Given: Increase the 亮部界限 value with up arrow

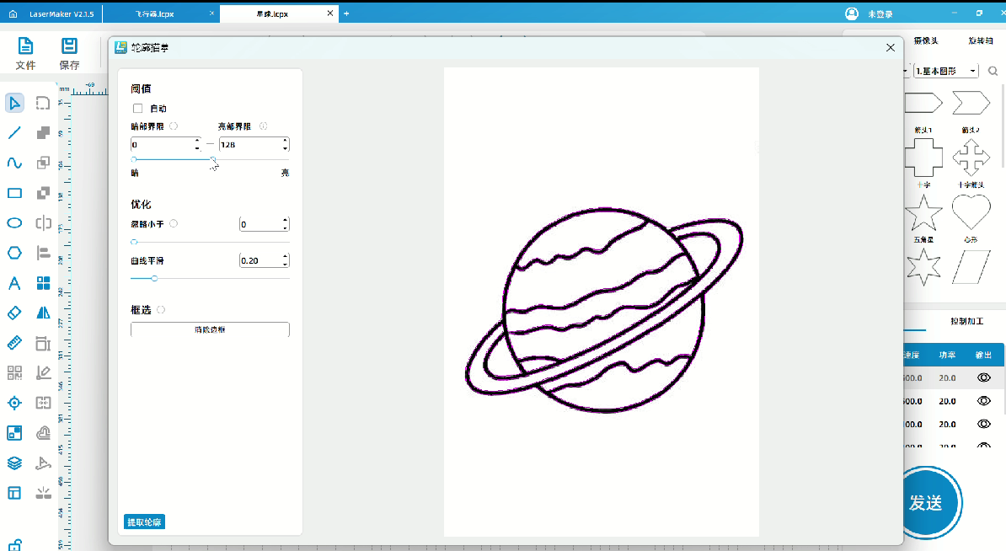Looking at the screenshot, I should point(286,141).
